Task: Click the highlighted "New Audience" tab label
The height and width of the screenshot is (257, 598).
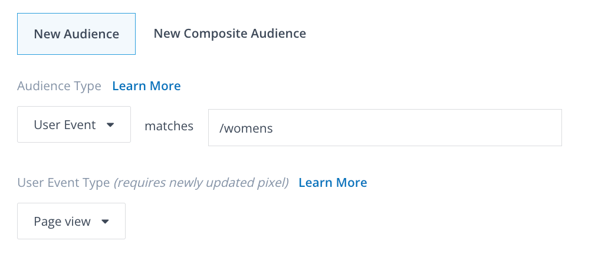Action: [x=77, y=34]
